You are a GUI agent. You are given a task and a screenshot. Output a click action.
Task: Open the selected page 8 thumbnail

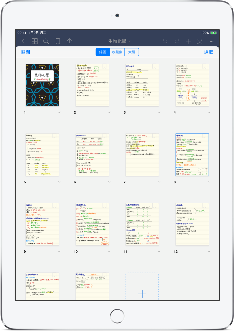tap(192, 155)
